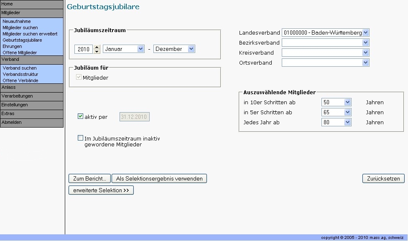Toggle the 'aktiv per' checkbox
This screenshot has width=408, height=241.
(81, 117)
